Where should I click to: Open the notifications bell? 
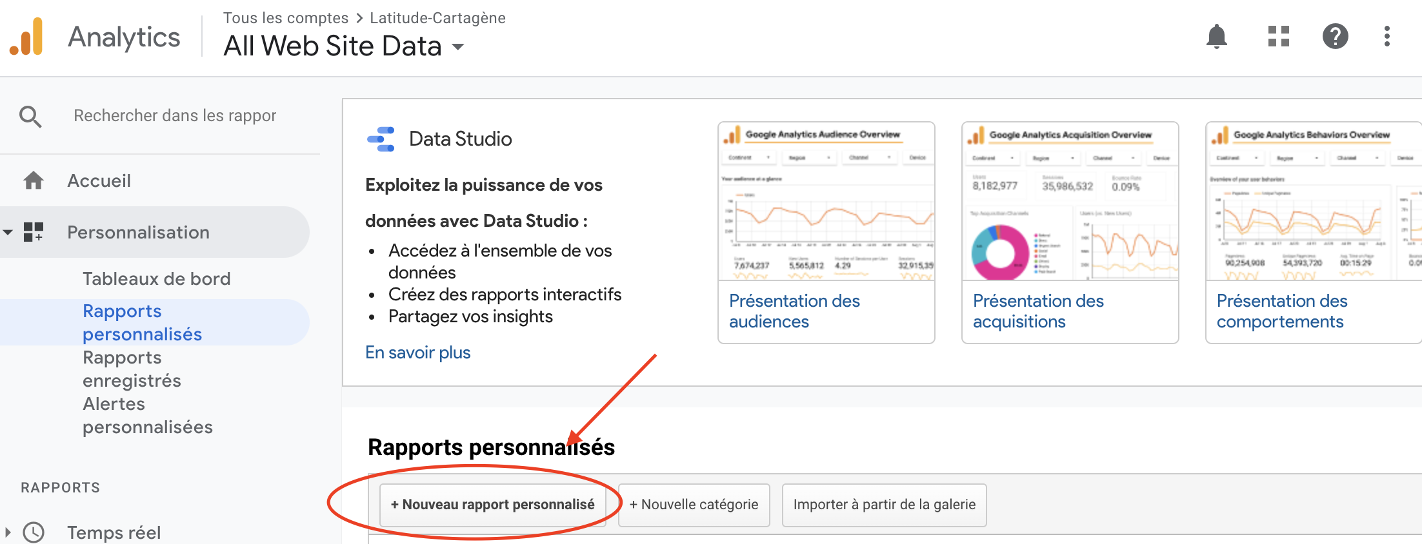tap(1216, 37)
